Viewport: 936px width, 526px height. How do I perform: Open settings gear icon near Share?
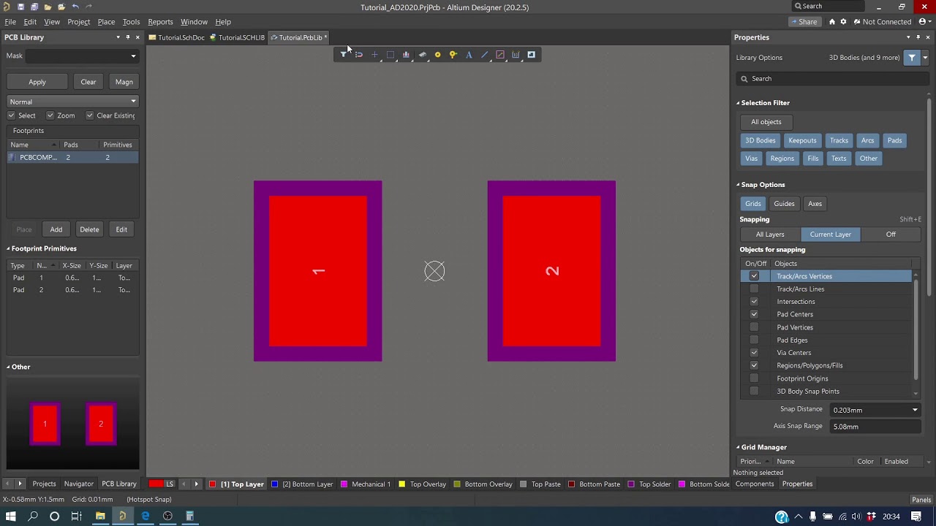pos(843,22)
